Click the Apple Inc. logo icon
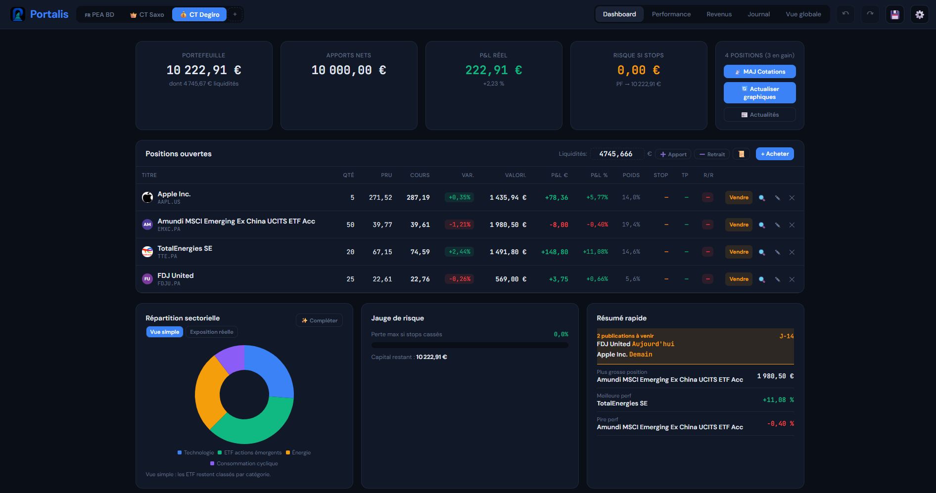The height and width of the screenshot is (493, 936). pyautogui.click(x=147, y=197)
